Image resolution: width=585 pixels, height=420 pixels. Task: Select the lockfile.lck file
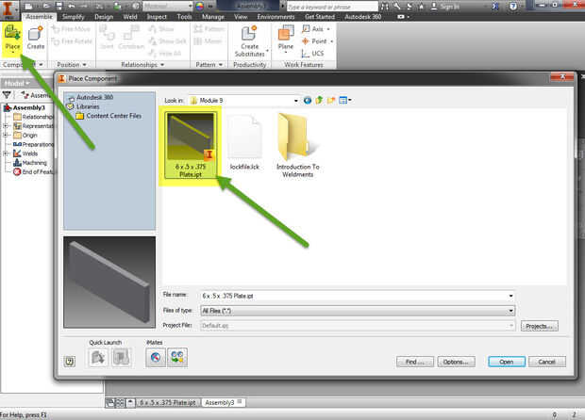coord(244,143)
